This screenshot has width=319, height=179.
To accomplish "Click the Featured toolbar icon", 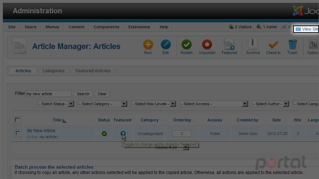I will 229,44.
